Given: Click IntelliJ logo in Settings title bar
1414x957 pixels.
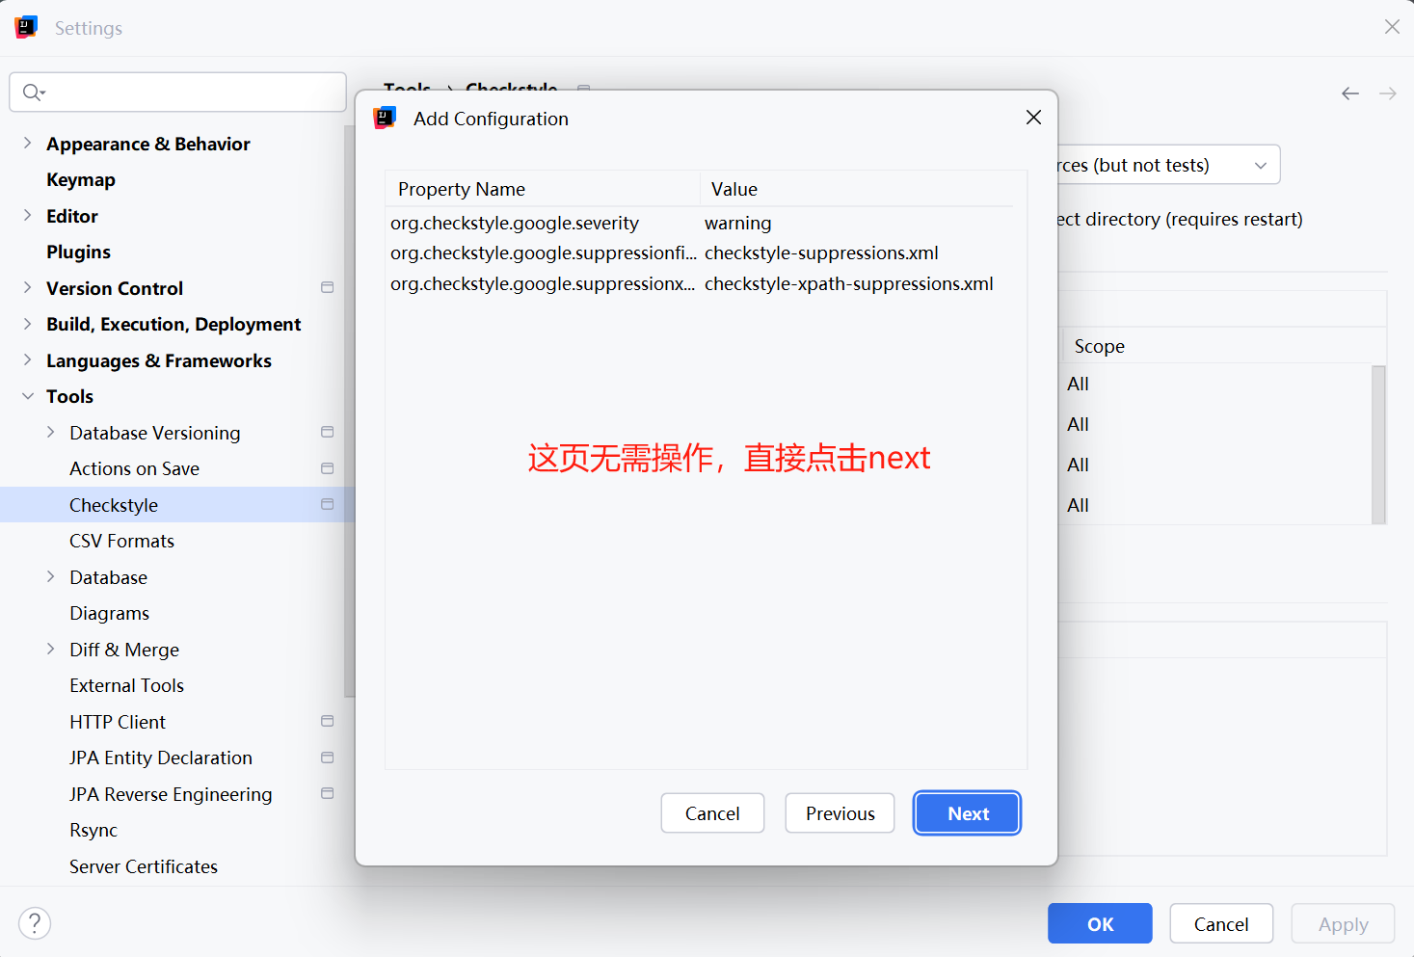Looking at the screenshot, I should pos(26,27).
